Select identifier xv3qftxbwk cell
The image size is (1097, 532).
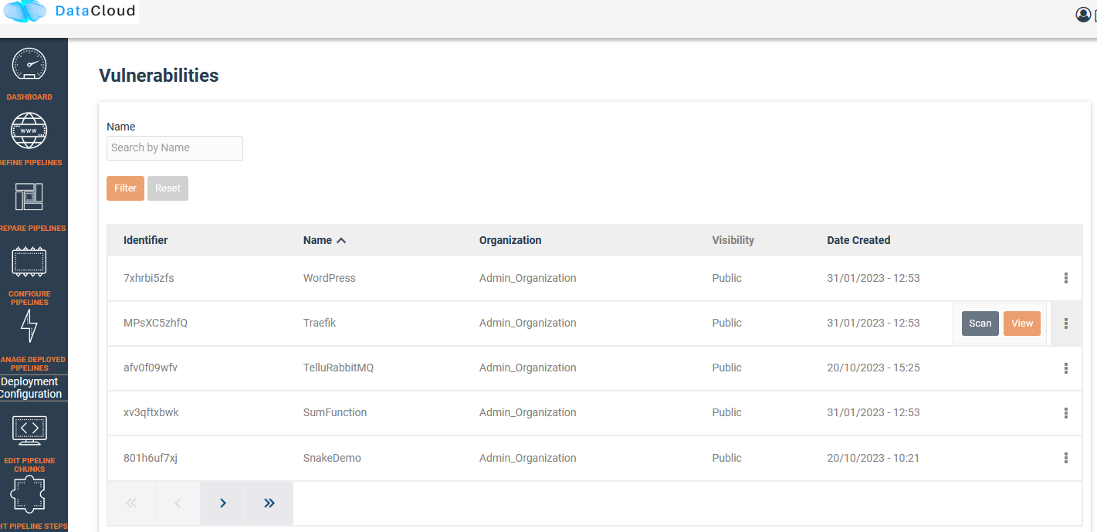point(151,412)
